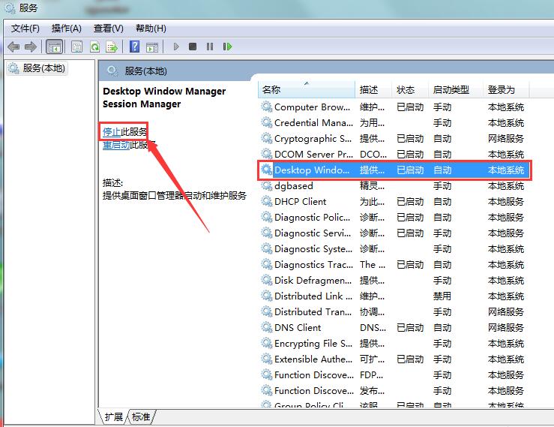Click the Pause Service icon

pos(210,47)
